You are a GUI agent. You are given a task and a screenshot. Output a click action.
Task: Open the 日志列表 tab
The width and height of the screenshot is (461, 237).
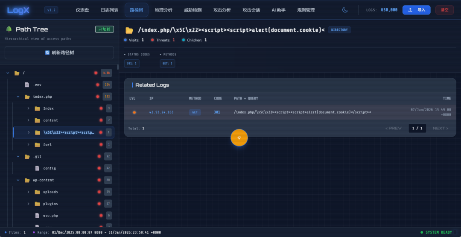(x=109, y=10)
